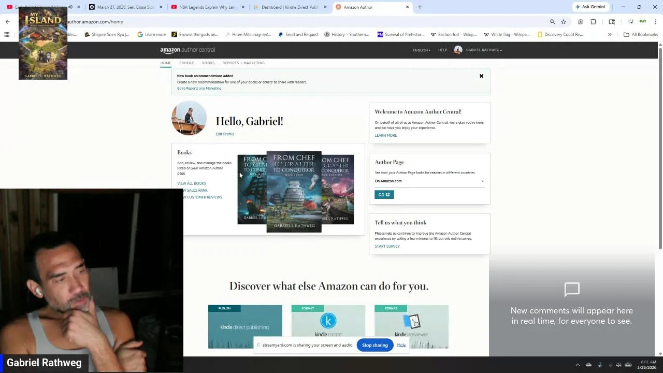The image size is (663, 373).
Task: Open the Reports + Marketing menu
Action: pyautogui.click(x=243, y=63)
